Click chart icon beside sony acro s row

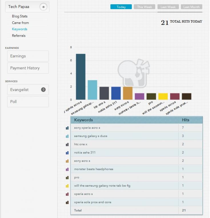coord(67,161)
